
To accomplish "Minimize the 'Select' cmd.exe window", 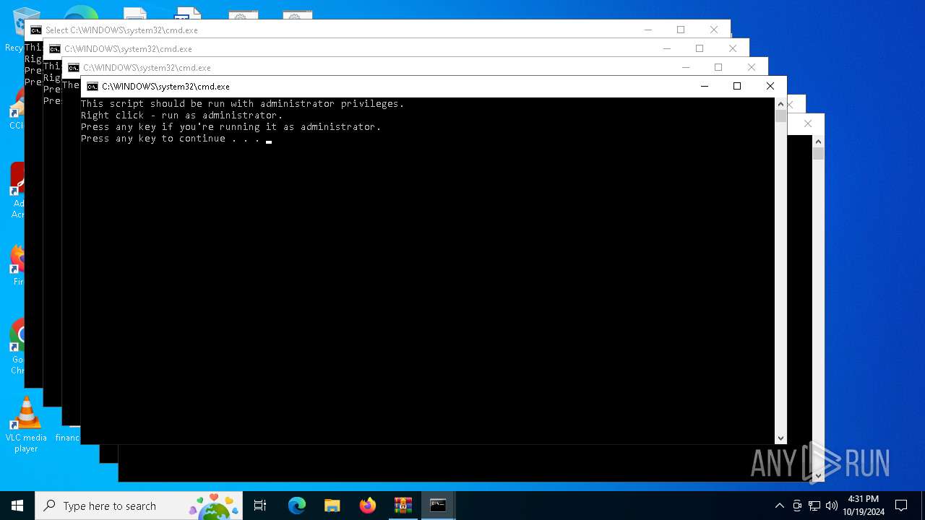I will point(647,30).
